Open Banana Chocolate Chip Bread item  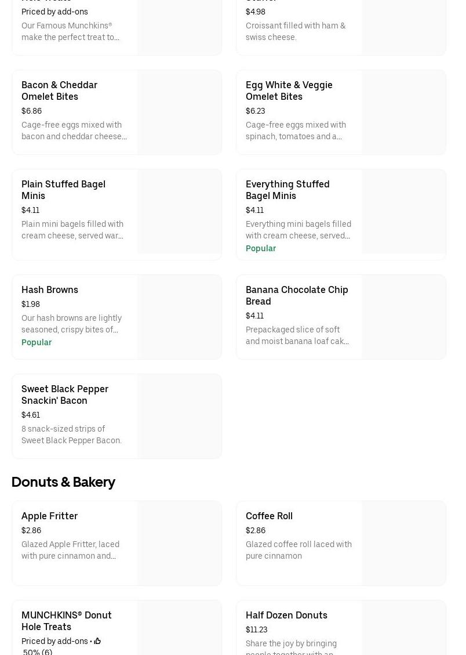click(297, 295)
